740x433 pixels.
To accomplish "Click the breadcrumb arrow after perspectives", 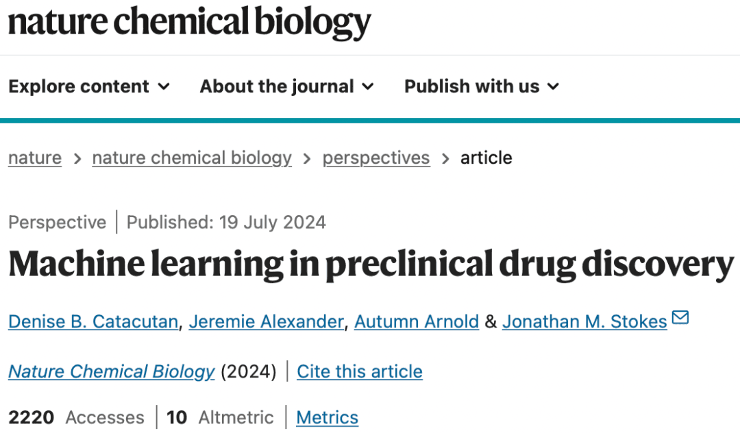I will coord(445,159).
